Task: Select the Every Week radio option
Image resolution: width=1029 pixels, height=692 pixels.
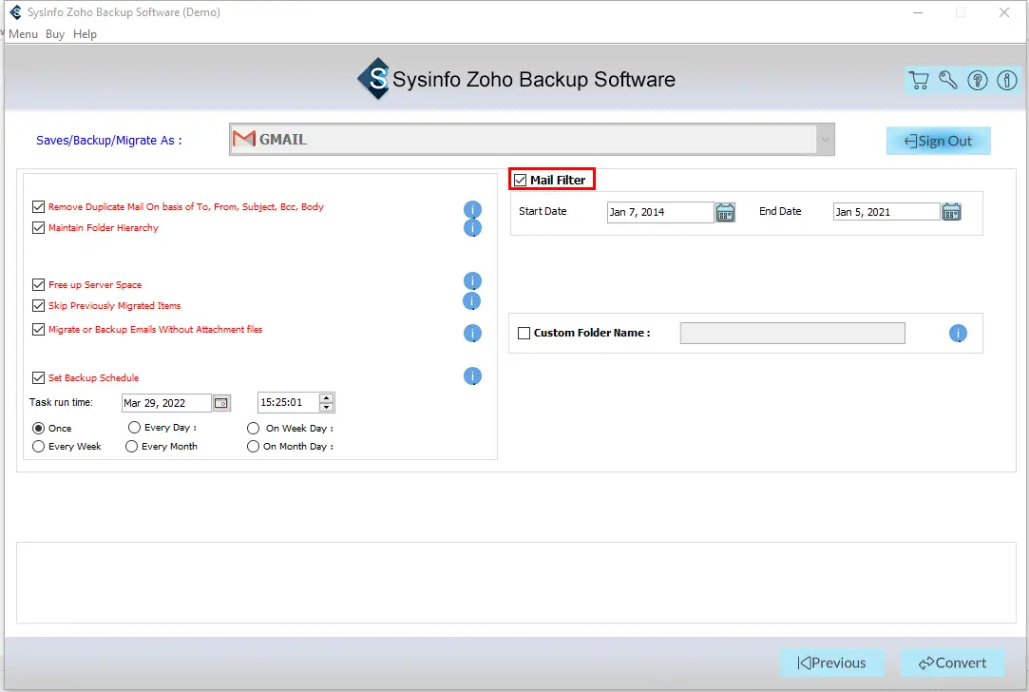Action: pos(39,447)
